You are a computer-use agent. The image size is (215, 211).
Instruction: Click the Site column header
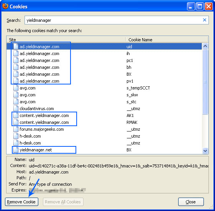pos(66,40)
